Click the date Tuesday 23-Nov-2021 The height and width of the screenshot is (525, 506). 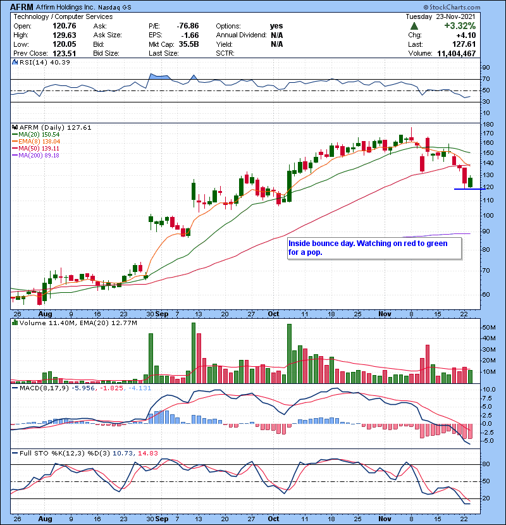[x=440, y=16]
